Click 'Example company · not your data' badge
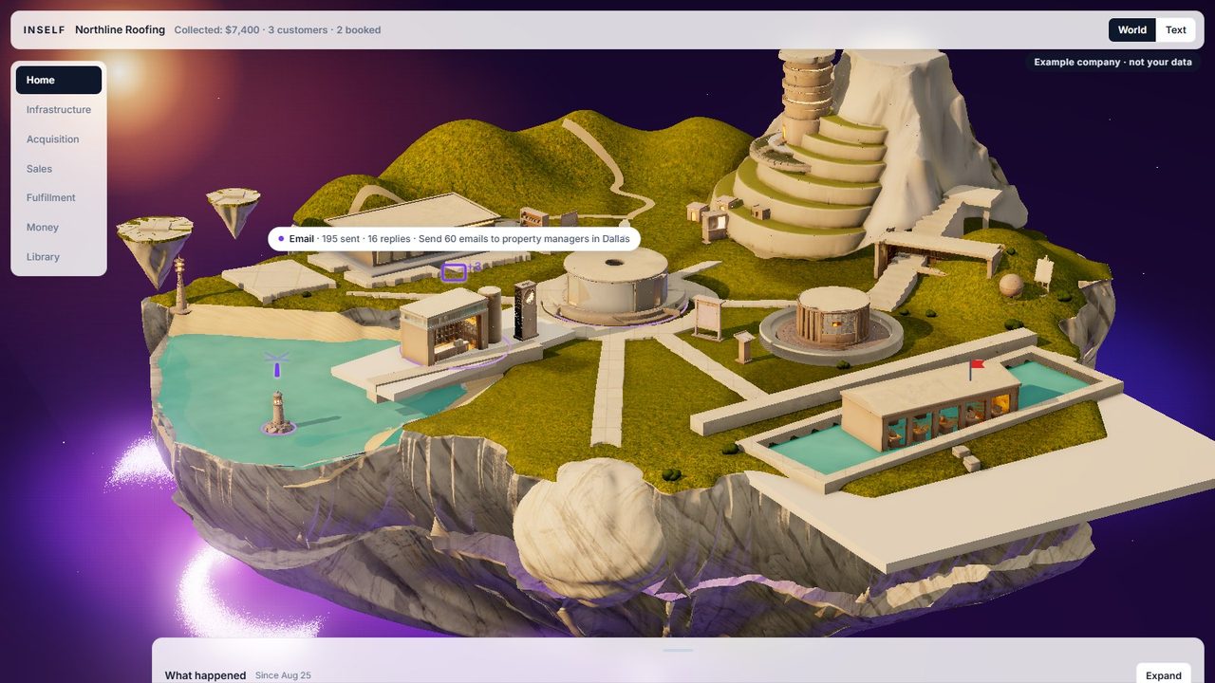This screenshot has height=683, width=1215. [1112, 62]
